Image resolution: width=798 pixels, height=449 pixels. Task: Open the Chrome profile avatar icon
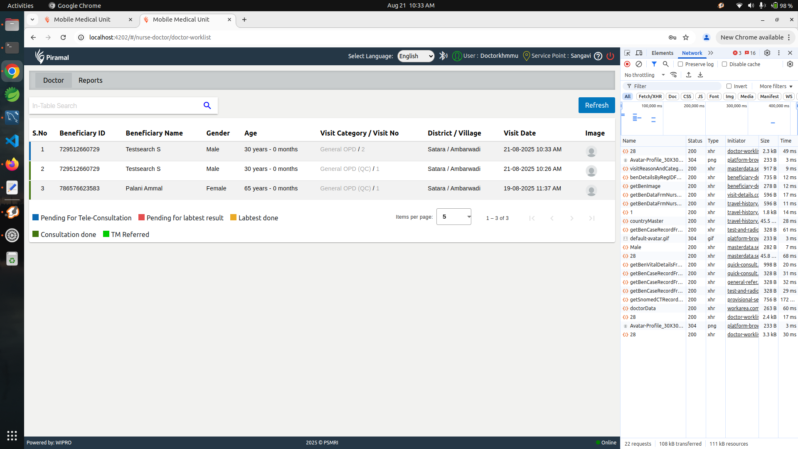tap(706, 37)
